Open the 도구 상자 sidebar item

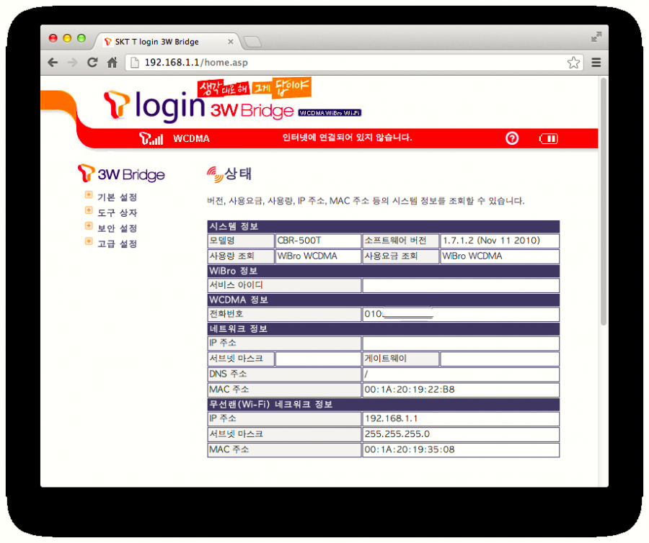[x=117, y=213]
